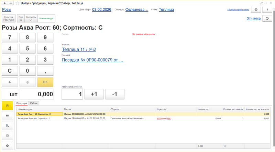Open help with the question mark button
The height and width of the screenshot is (152, 275).
coord(267,10)
